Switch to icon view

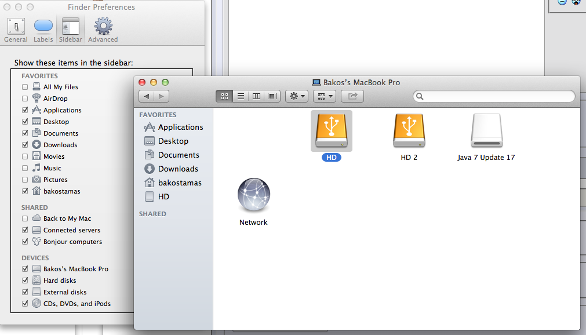coord(224,96)
